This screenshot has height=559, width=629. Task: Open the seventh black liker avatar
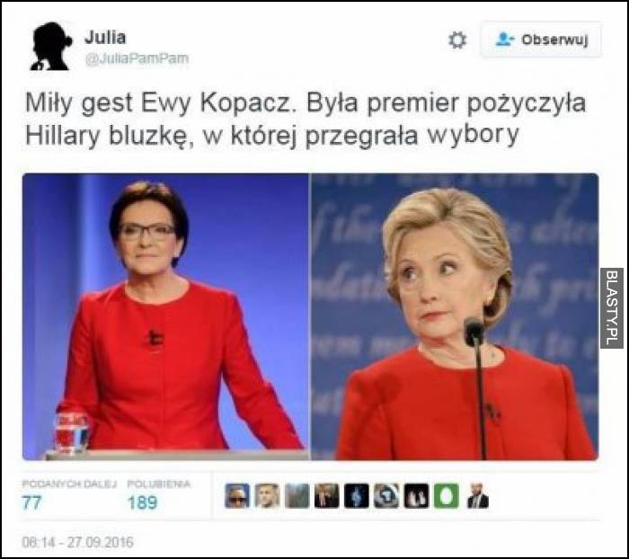pos(416,495)
